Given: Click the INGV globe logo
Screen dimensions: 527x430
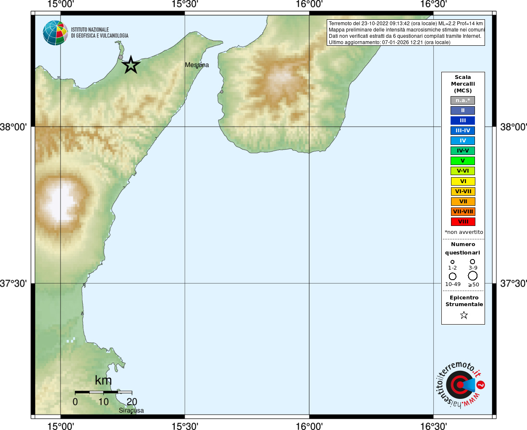Looking at the screenshot, I should [55, 33].
